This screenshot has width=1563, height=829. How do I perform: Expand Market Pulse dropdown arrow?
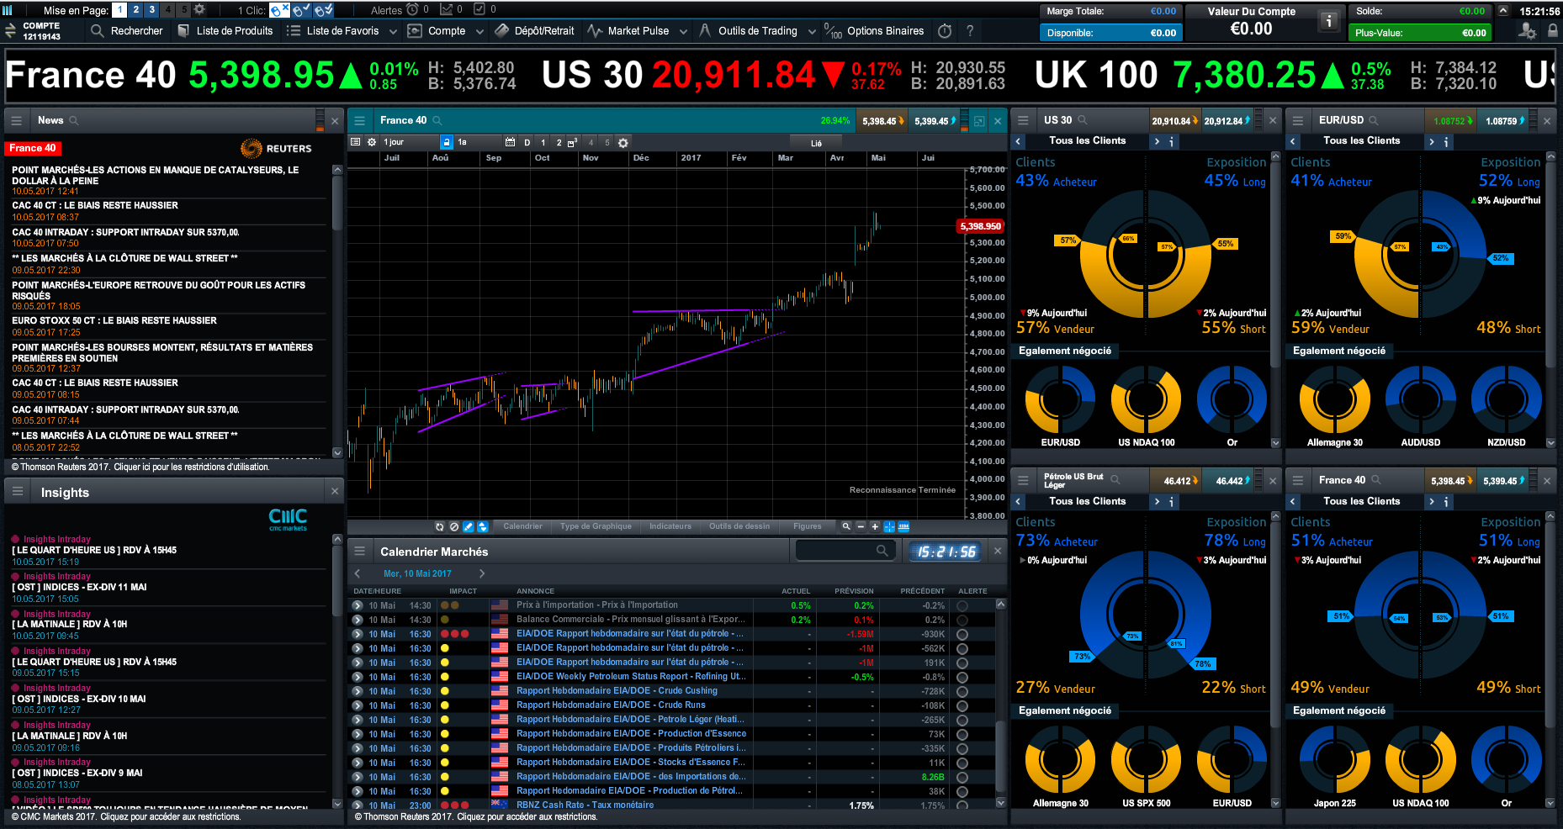[683, 31]
